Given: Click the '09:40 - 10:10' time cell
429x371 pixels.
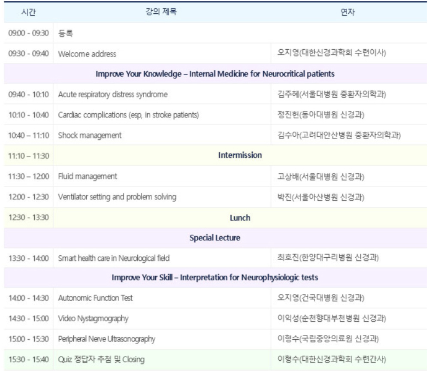Looking at the screenshot, I should (x=28, y=94).
